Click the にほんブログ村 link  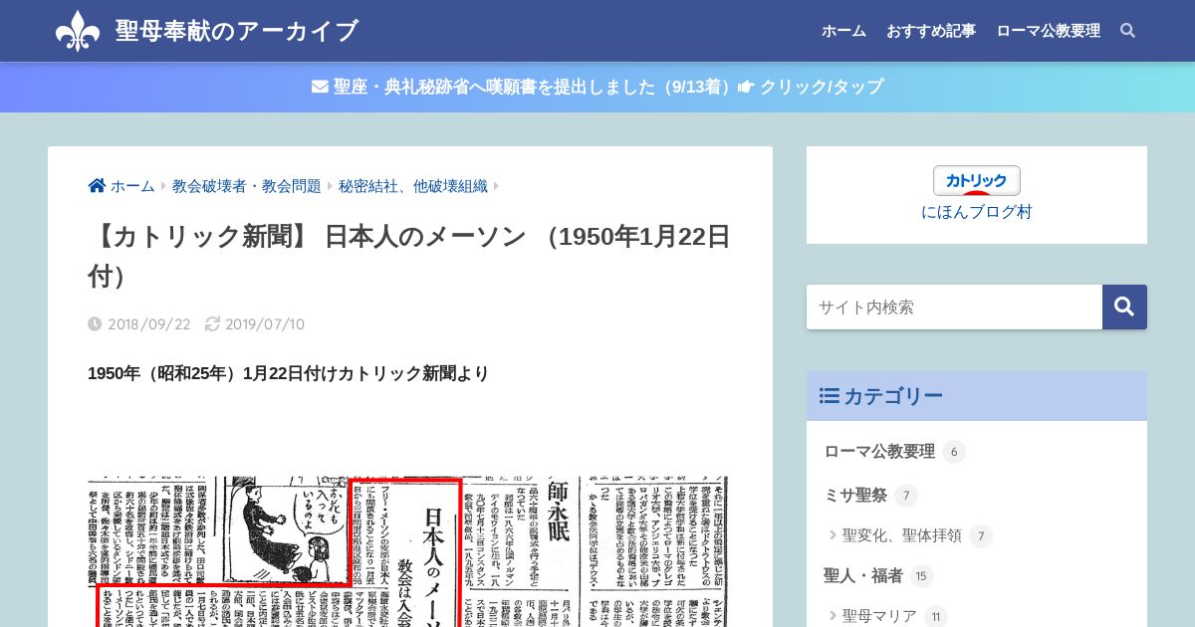click(x=977, y=212)
